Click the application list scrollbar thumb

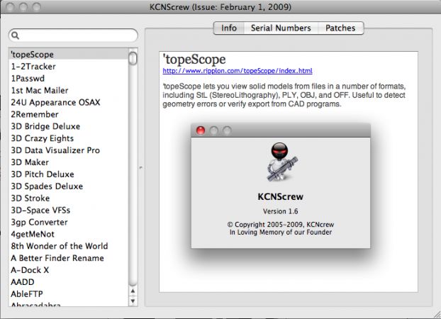coord(133,58)
